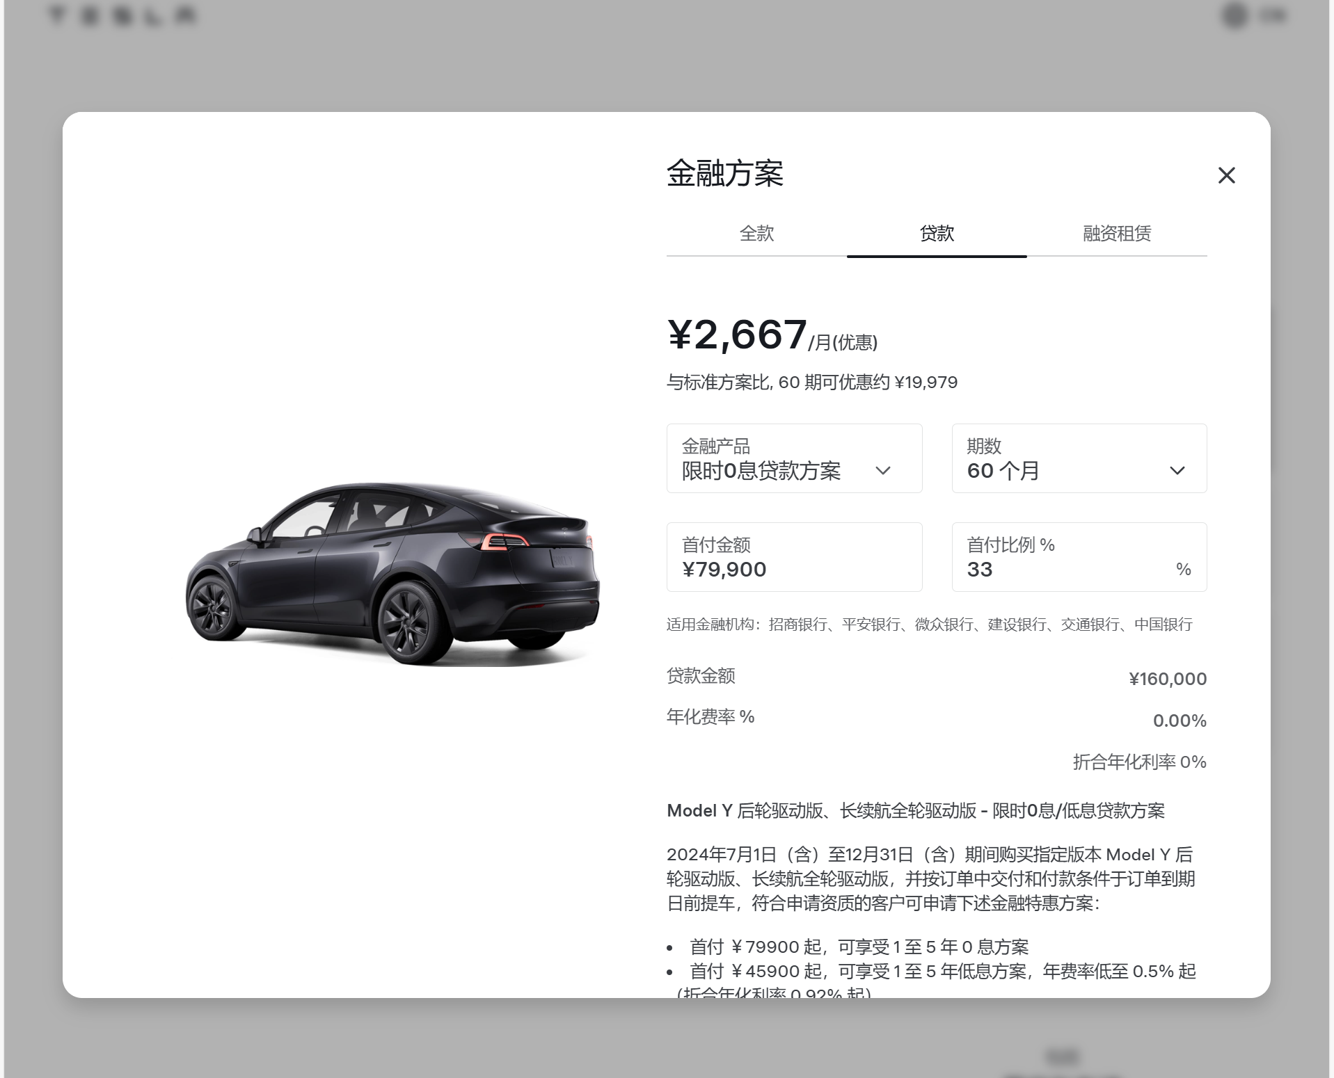Screen dimensions: 1334x1078
Task: Switch to the 融资租赁 tab
Action: [1116, 234]
